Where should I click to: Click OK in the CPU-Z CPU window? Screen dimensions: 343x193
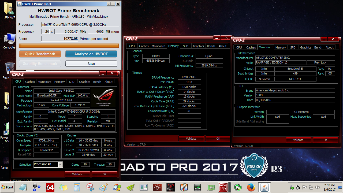104,174
